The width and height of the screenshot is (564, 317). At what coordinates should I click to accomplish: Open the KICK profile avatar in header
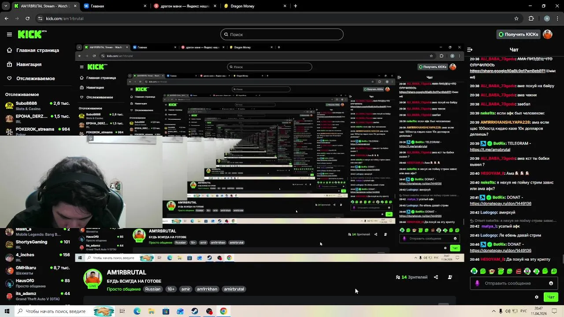548,34
